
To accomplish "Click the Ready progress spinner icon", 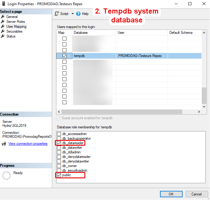I will [x=6, y=176].
